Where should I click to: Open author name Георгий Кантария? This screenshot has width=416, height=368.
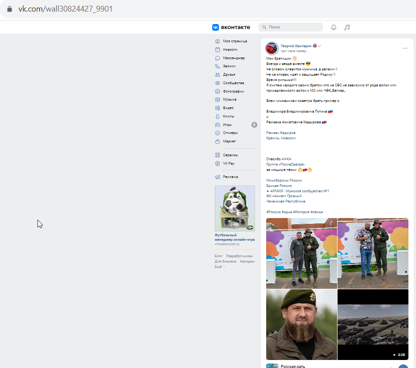[x=296, y=46]
